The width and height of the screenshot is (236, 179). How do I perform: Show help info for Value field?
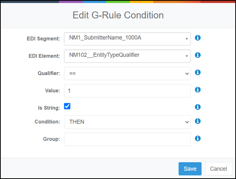[x=197, y=90]
